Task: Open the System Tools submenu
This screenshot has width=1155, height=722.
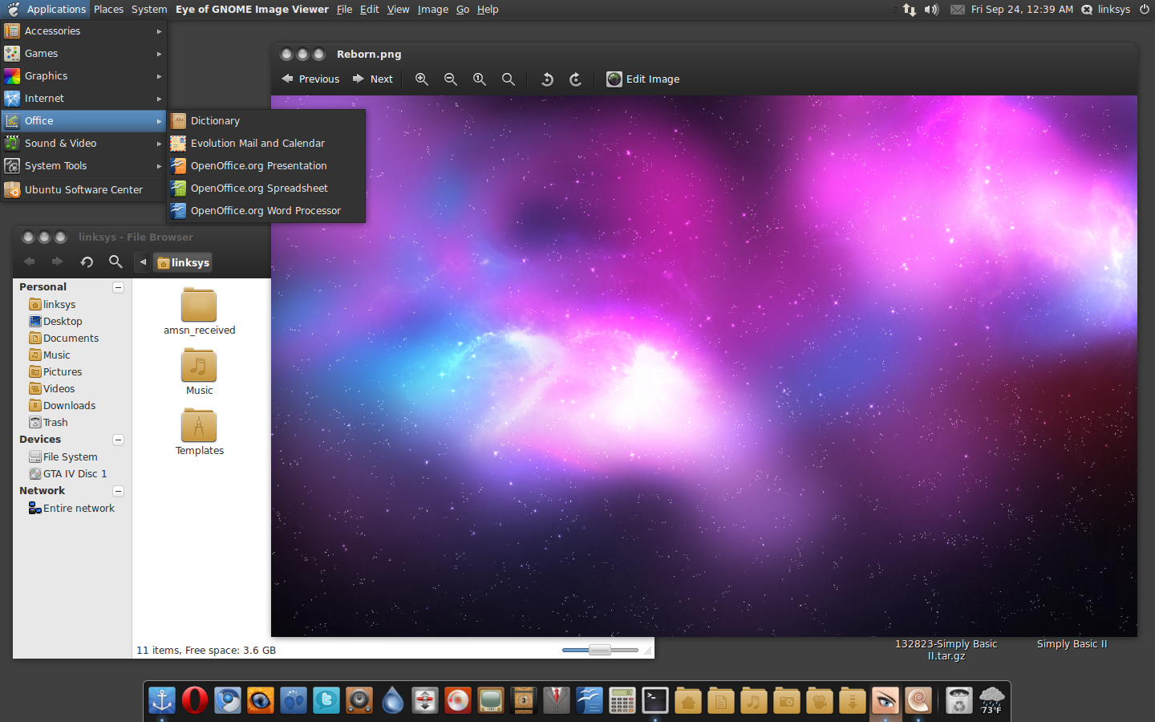Action: (83, 165)
